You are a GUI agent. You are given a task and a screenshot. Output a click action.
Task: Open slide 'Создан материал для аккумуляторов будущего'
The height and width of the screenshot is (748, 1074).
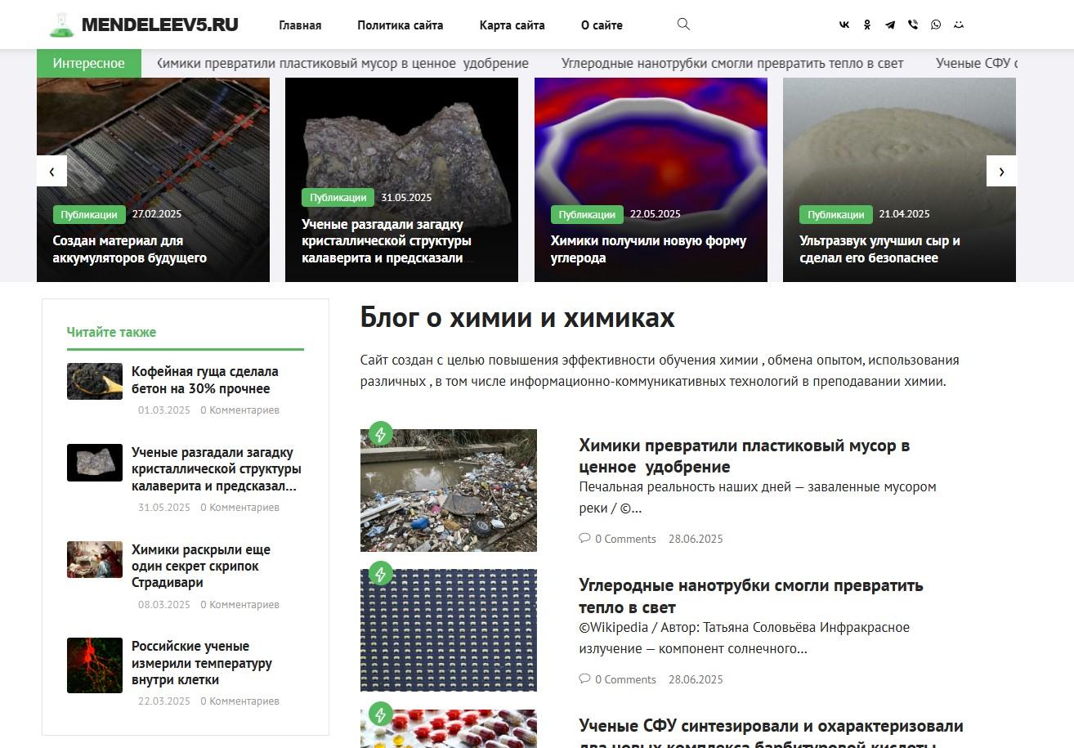pyautogui.click(x=130, y=249)
